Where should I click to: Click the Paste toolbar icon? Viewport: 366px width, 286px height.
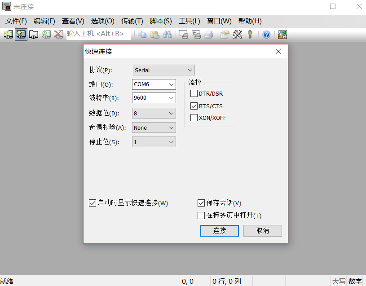(154, 35)
